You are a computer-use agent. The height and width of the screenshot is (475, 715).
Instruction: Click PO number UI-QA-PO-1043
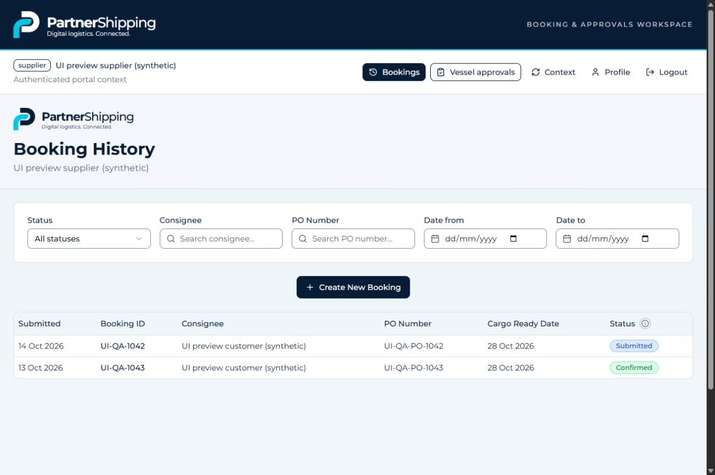click(x=414, y=368)
